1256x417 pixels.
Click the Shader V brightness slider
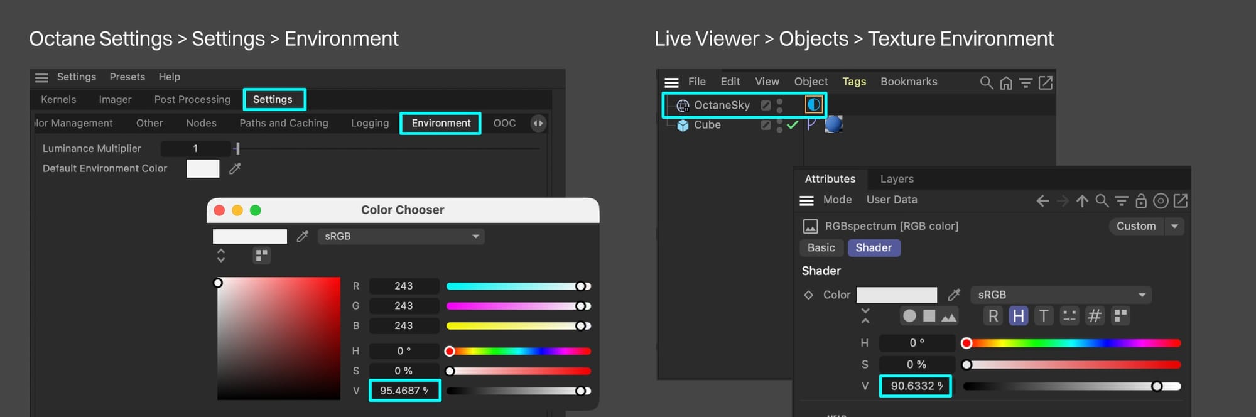[x=1072, y=386]
